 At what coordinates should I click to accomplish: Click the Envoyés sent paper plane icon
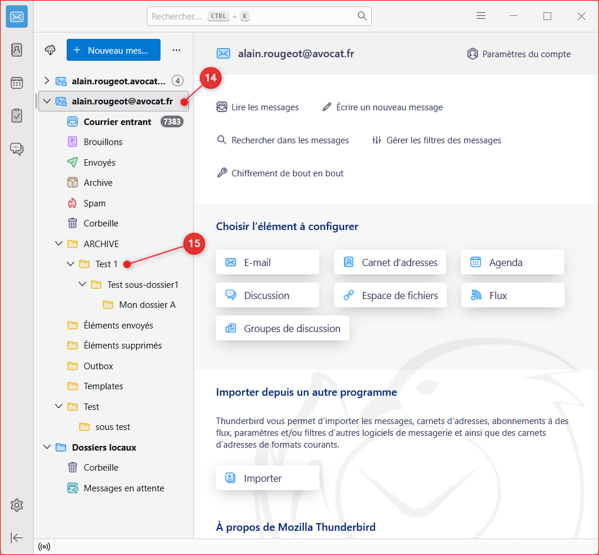[x=73, y=162]
